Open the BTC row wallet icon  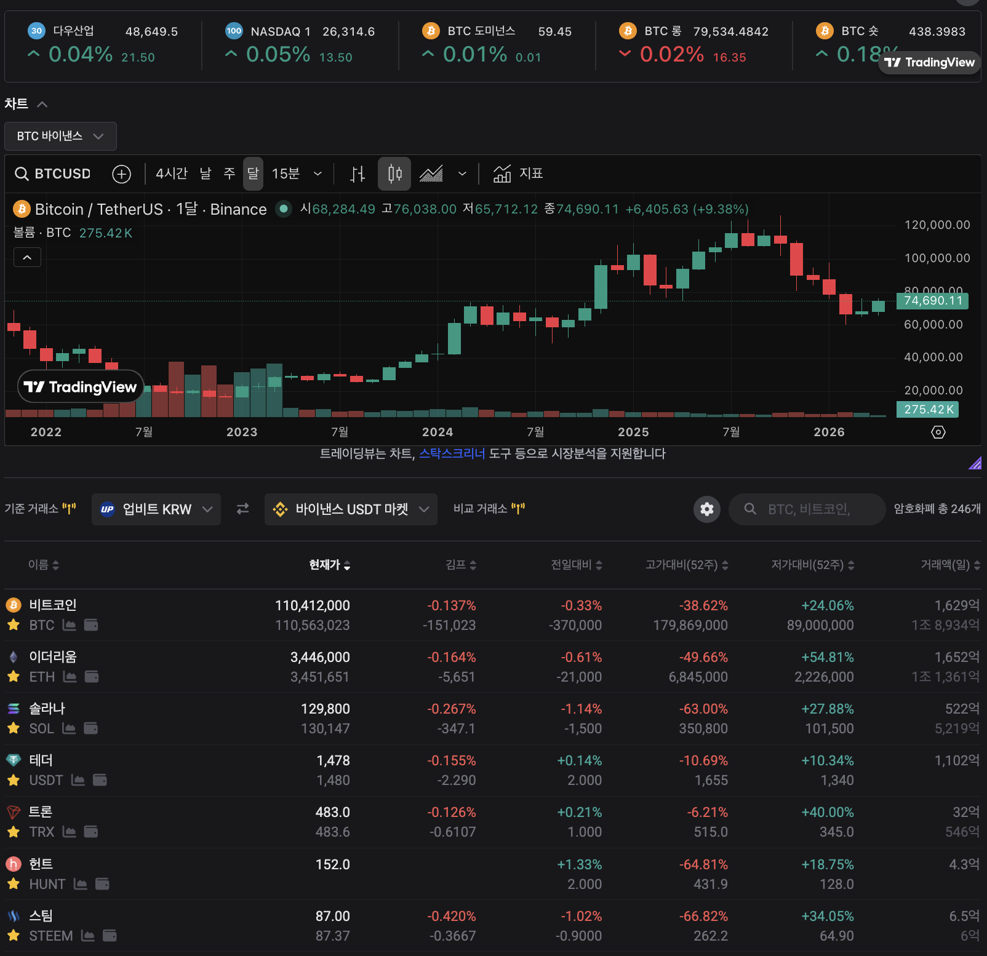[x=91, y=625]
